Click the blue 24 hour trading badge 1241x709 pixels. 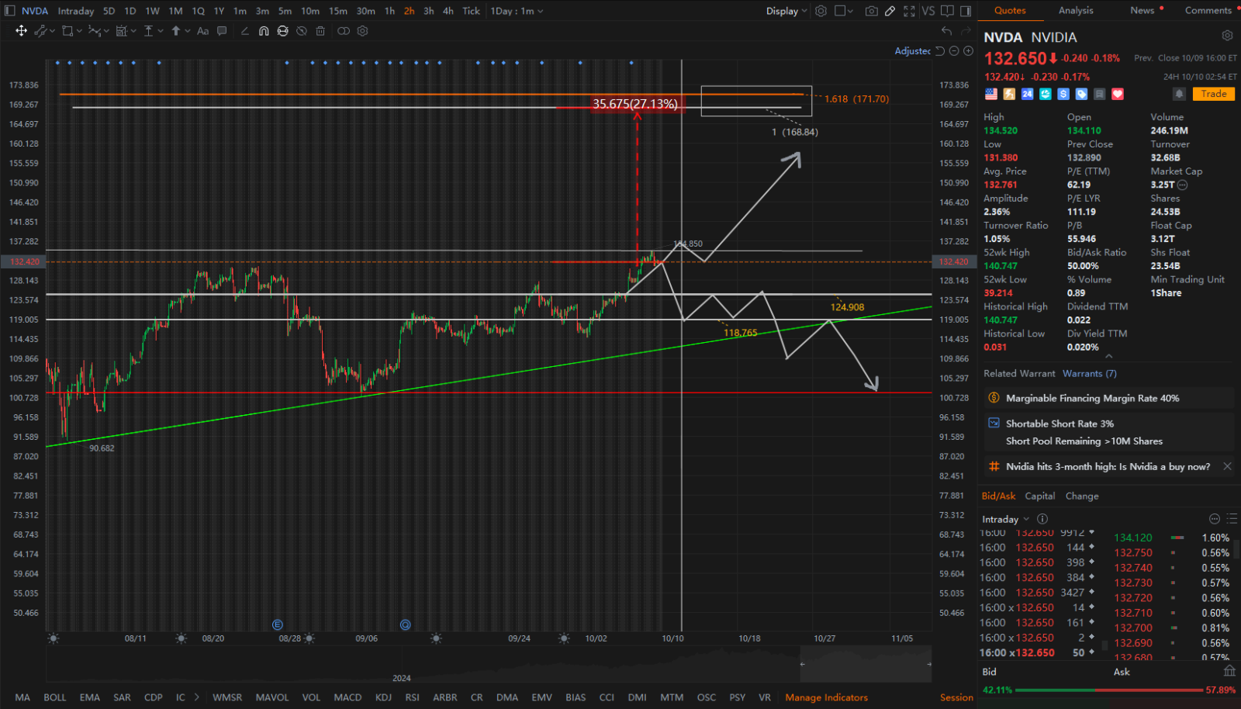1027,94
